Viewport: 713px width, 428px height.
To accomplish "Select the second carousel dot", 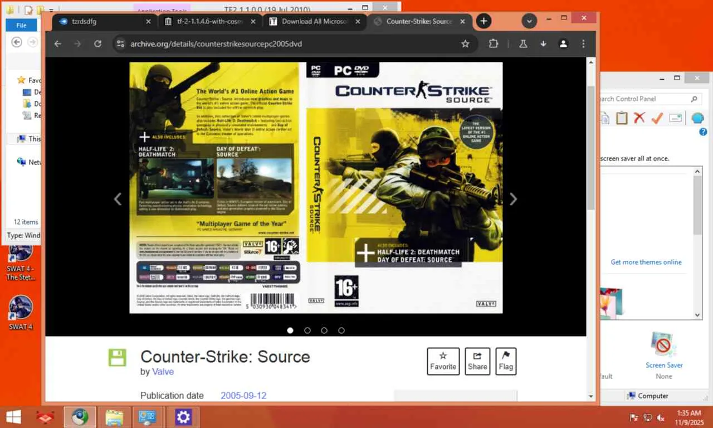I will (307, 330).
